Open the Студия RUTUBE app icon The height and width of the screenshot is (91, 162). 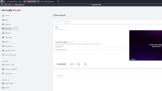3,83
